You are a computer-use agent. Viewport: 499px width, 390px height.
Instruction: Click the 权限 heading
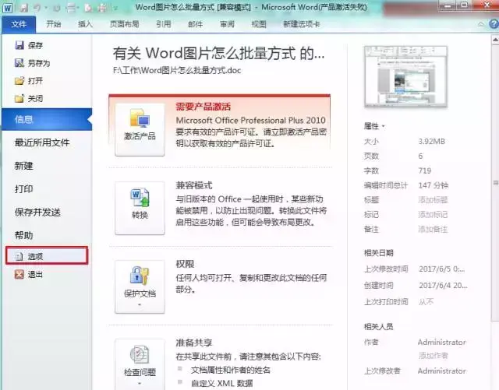pos(185,264)
